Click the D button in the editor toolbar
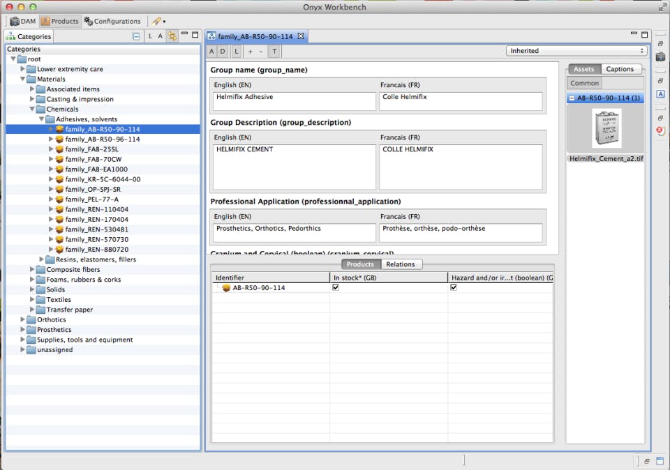Viewport: 670px width, 470px height. tap(223, 51)
